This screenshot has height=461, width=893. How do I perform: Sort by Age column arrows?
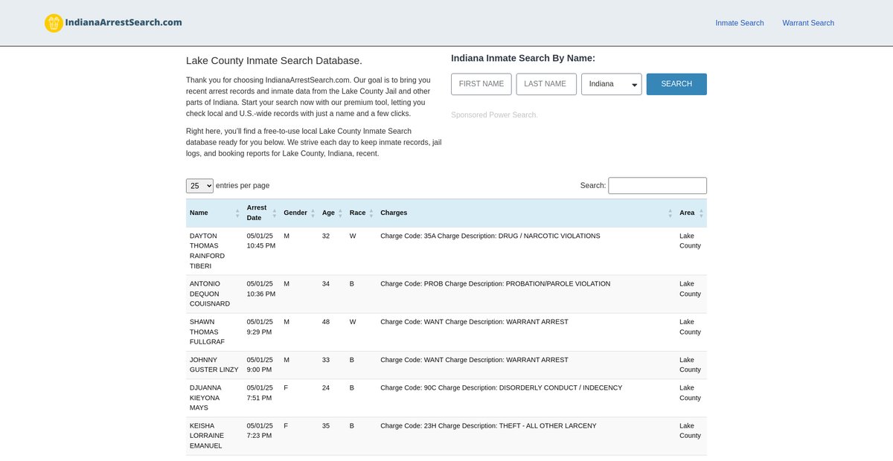click(340, 213)
